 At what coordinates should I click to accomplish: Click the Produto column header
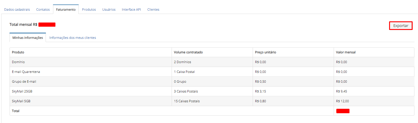coord(18,52)
